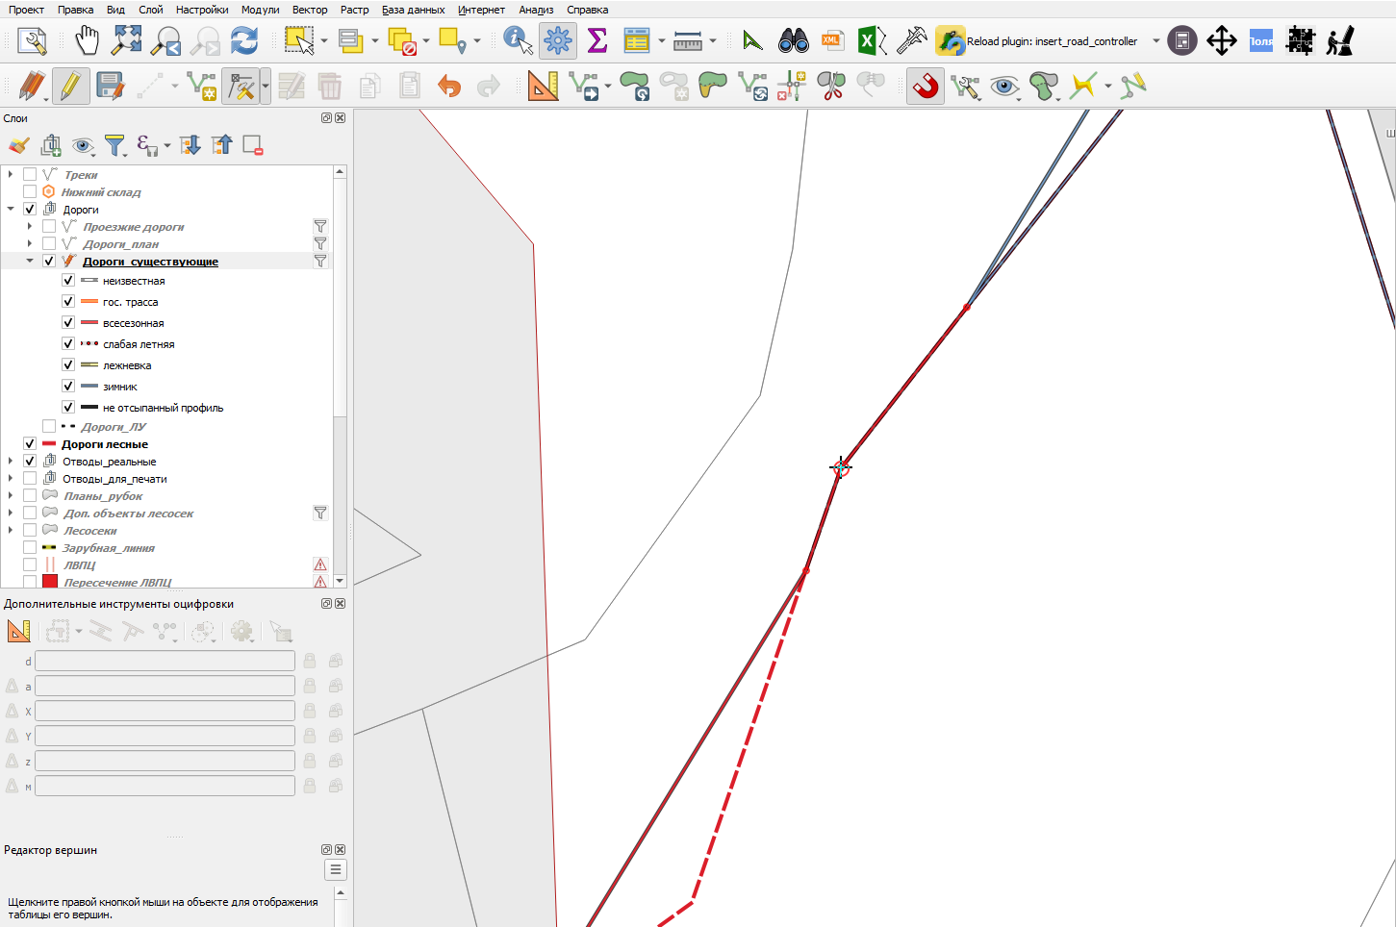This screenshot has height=927, width=1396.
Task: Expand the Планы_рубок layer group
Action: tap(11, 495)
